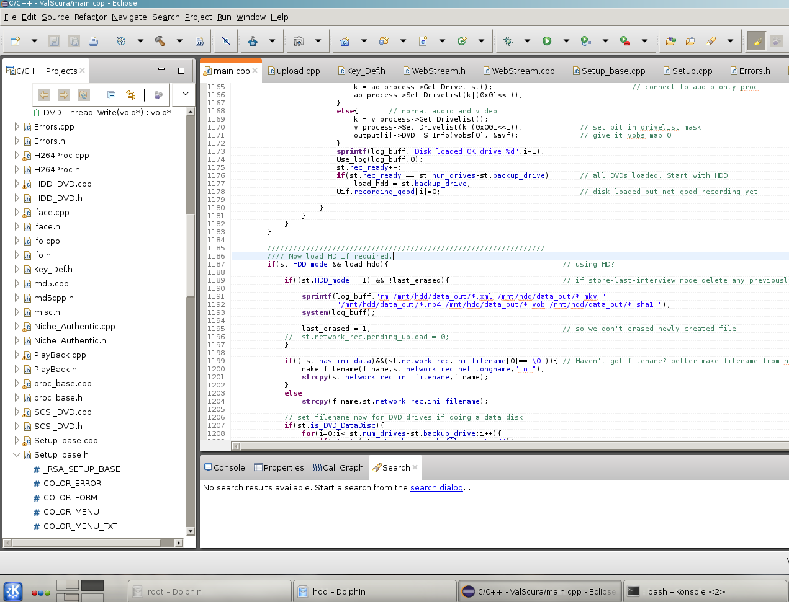Toggle Mark Occurrences highlighter button
This screenshot has width=789, height=602.
point(755,41)
